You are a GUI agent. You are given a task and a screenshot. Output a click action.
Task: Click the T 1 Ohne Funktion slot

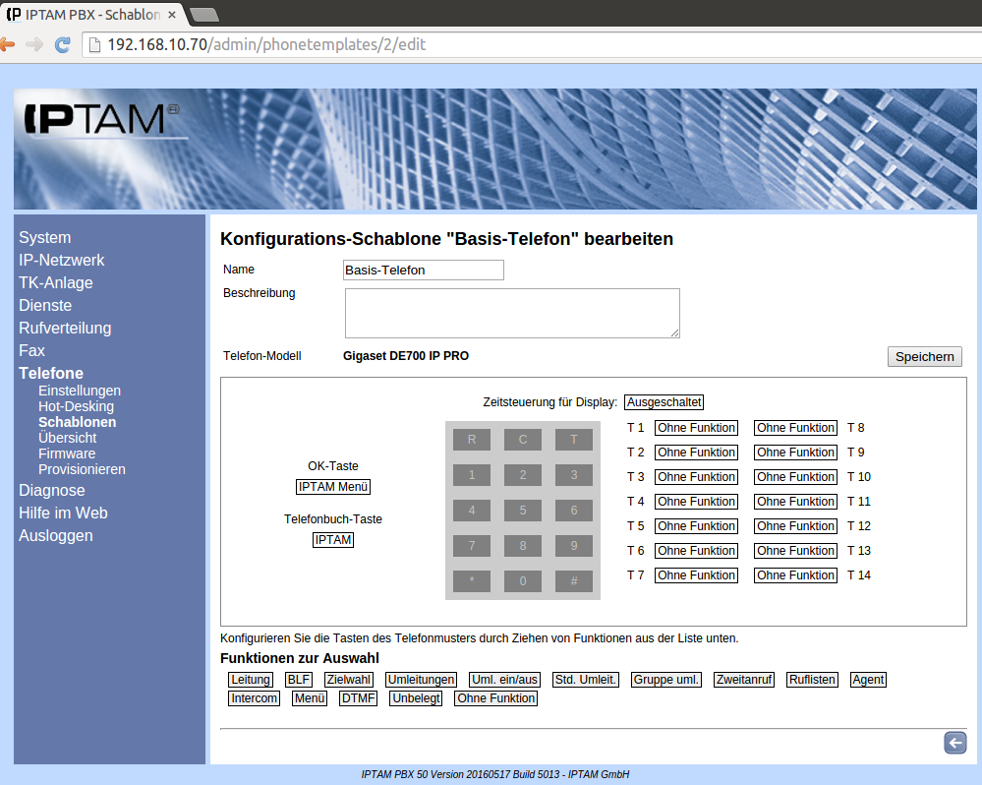coord(696,428)
